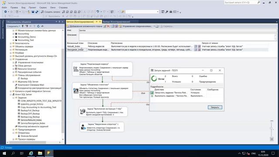Click the remove schedule icon on Reorganize_Index row

pos(199,50)
